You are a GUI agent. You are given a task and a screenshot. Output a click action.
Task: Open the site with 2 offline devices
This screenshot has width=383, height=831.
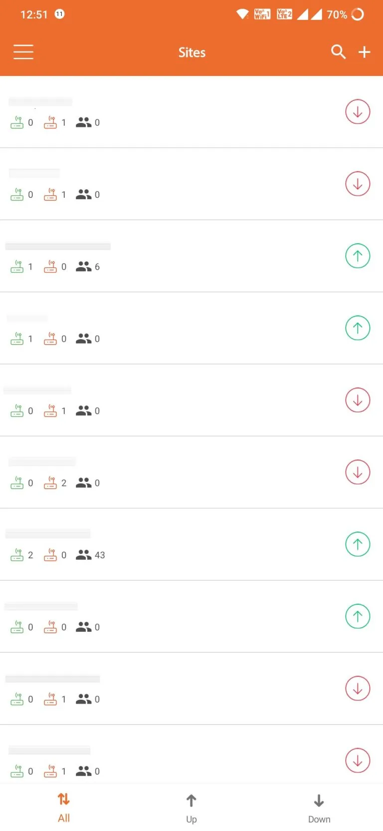[x=175, y=472]
